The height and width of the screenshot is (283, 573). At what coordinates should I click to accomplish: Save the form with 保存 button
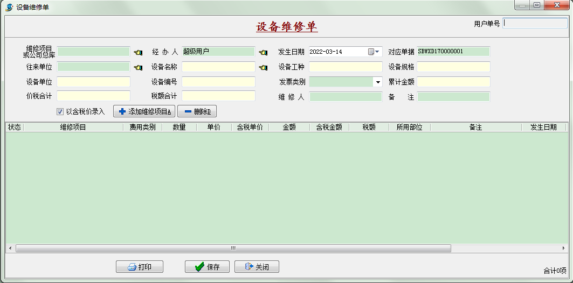coord(207,267)
